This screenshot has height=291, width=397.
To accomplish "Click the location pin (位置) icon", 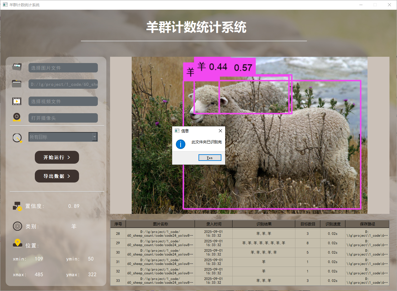I will 17,243.
